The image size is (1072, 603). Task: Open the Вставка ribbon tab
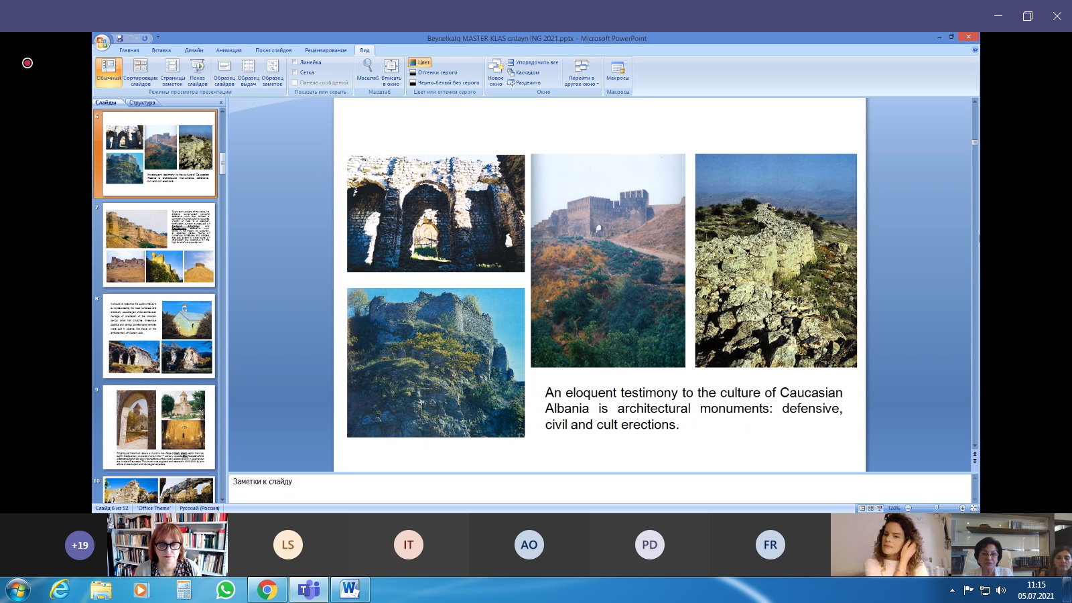[x=161, y=50]
